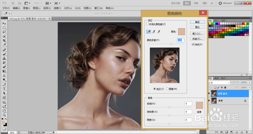
Task: Select the Clone Stamp tool
Action: [x=4, y=58]
